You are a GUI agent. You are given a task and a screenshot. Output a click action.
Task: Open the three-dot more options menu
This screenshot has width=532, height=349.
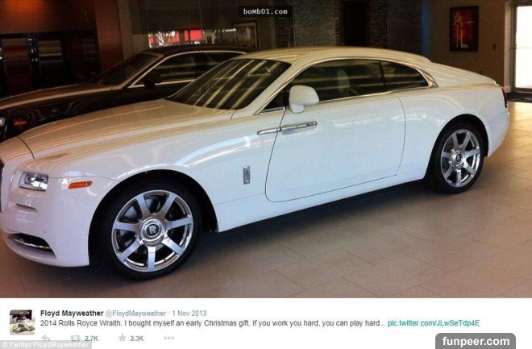[168, 338]
